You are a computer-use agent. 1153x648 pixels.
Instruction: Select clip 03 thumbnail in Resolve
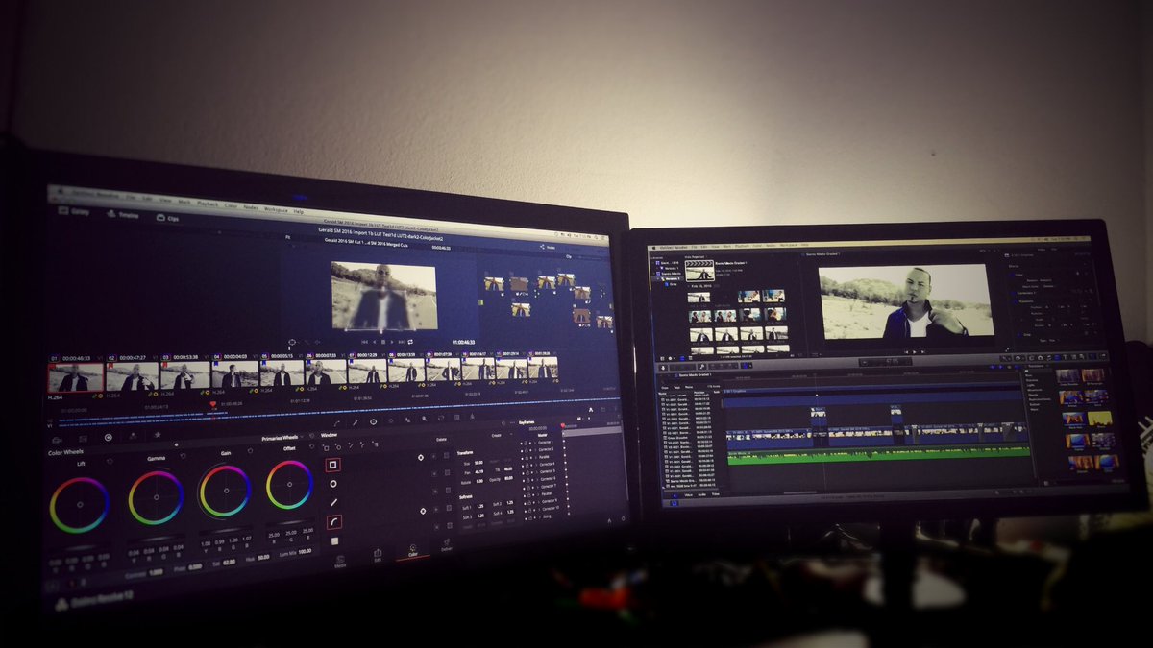[x=184, y=375]
